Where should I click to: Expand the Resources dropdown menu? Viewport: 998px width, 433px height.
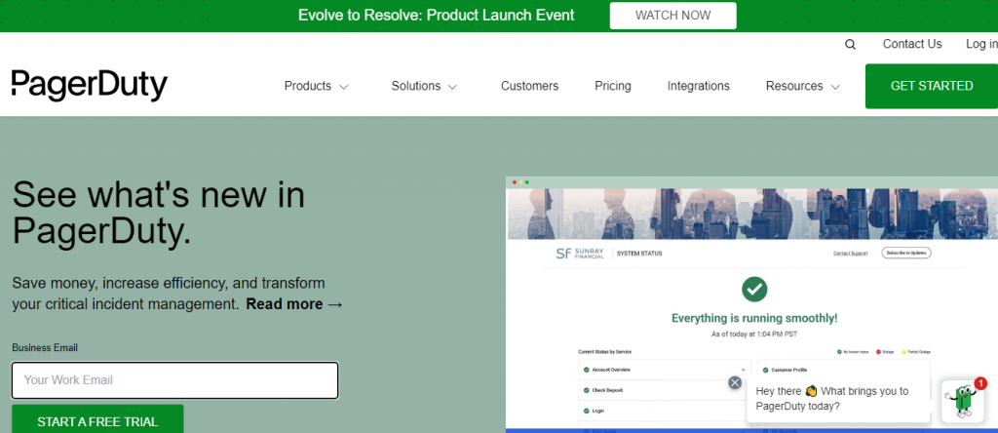[802, 86]
